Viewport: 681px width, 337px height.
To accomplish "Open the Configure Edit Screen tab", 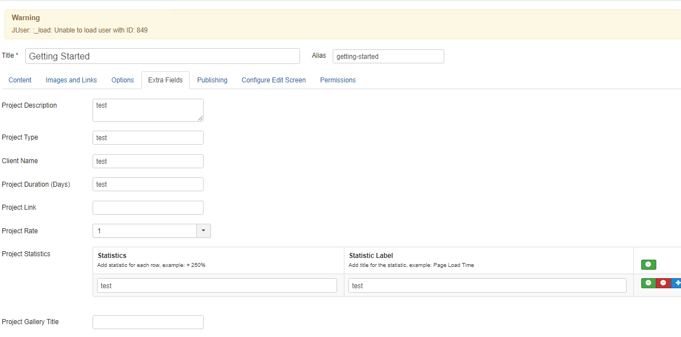I will [x=274, y=80].
